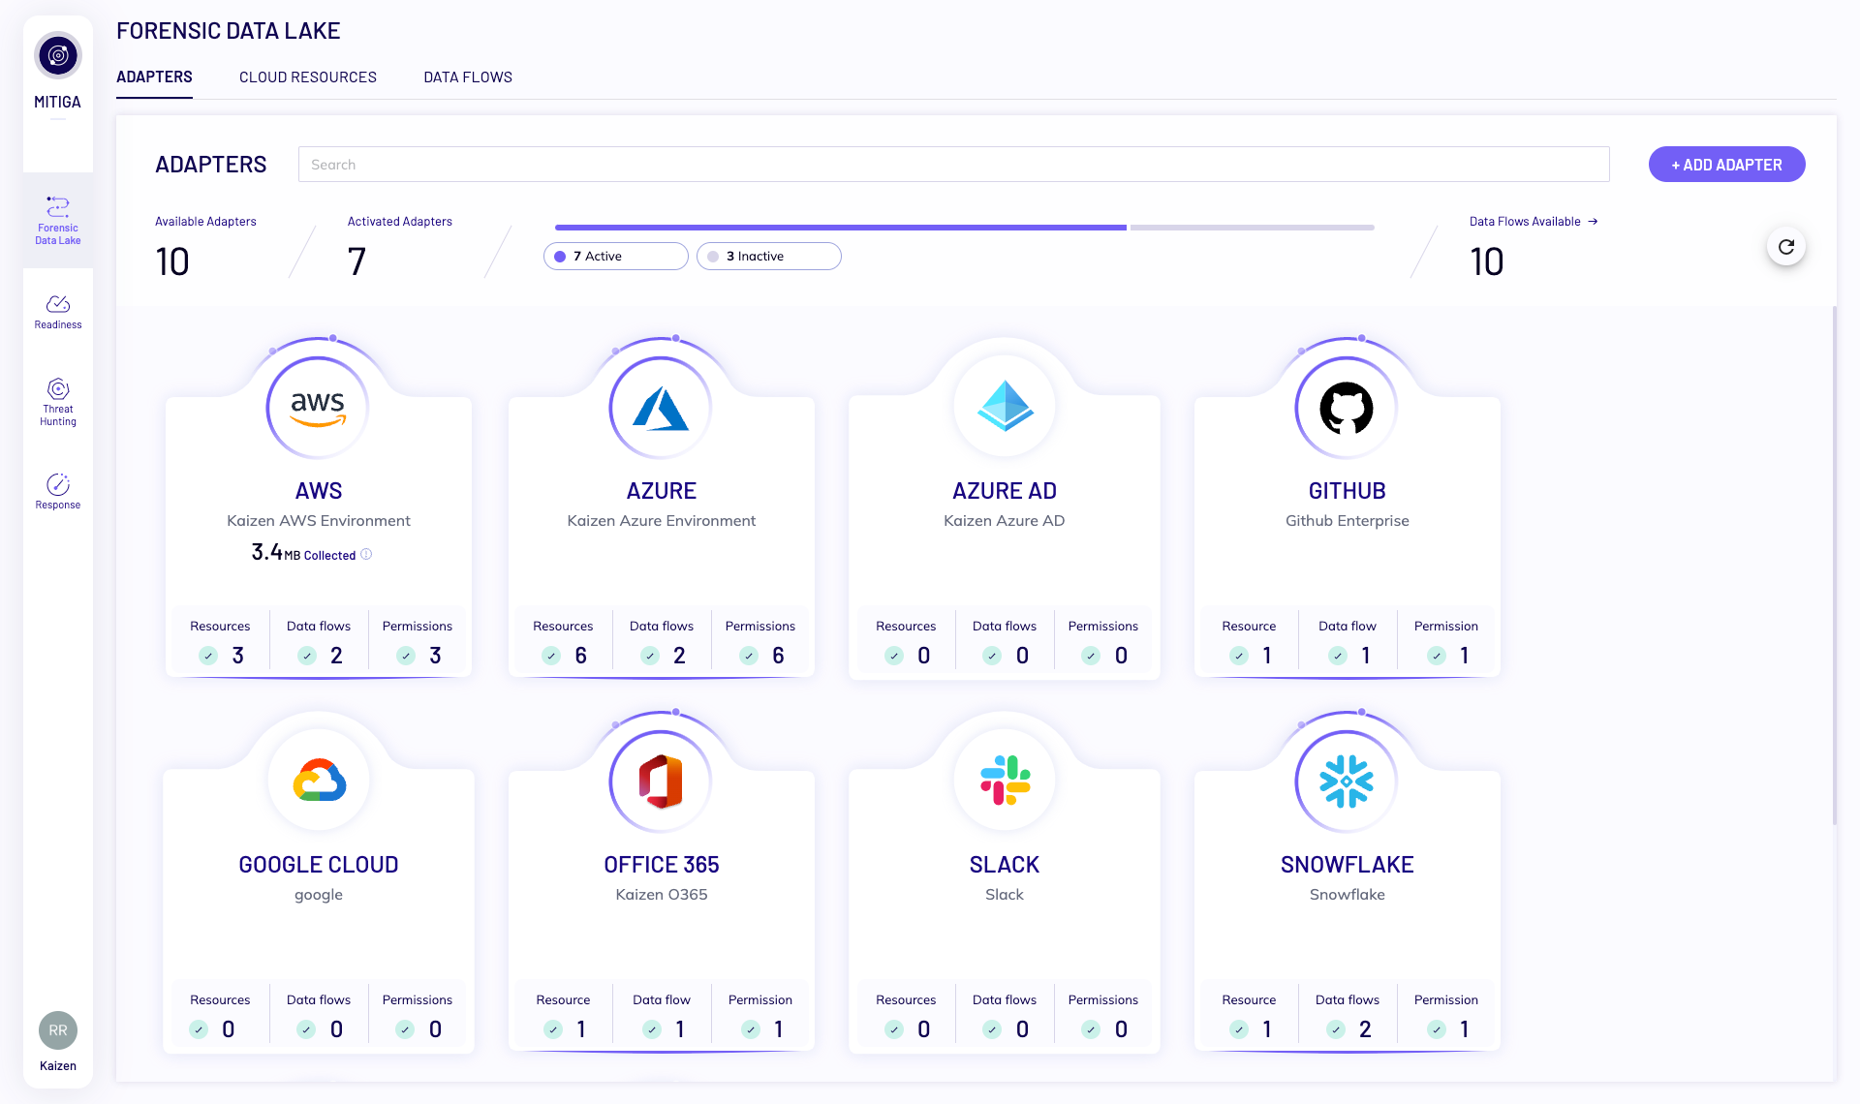
Task: Select the GitHub adapter logo
Action: (x=1346, y=407)
